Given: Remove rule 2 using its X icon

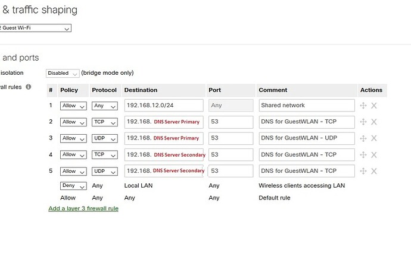Looking at the screenshot, I should pyautogui.click(x=374, y=122).
